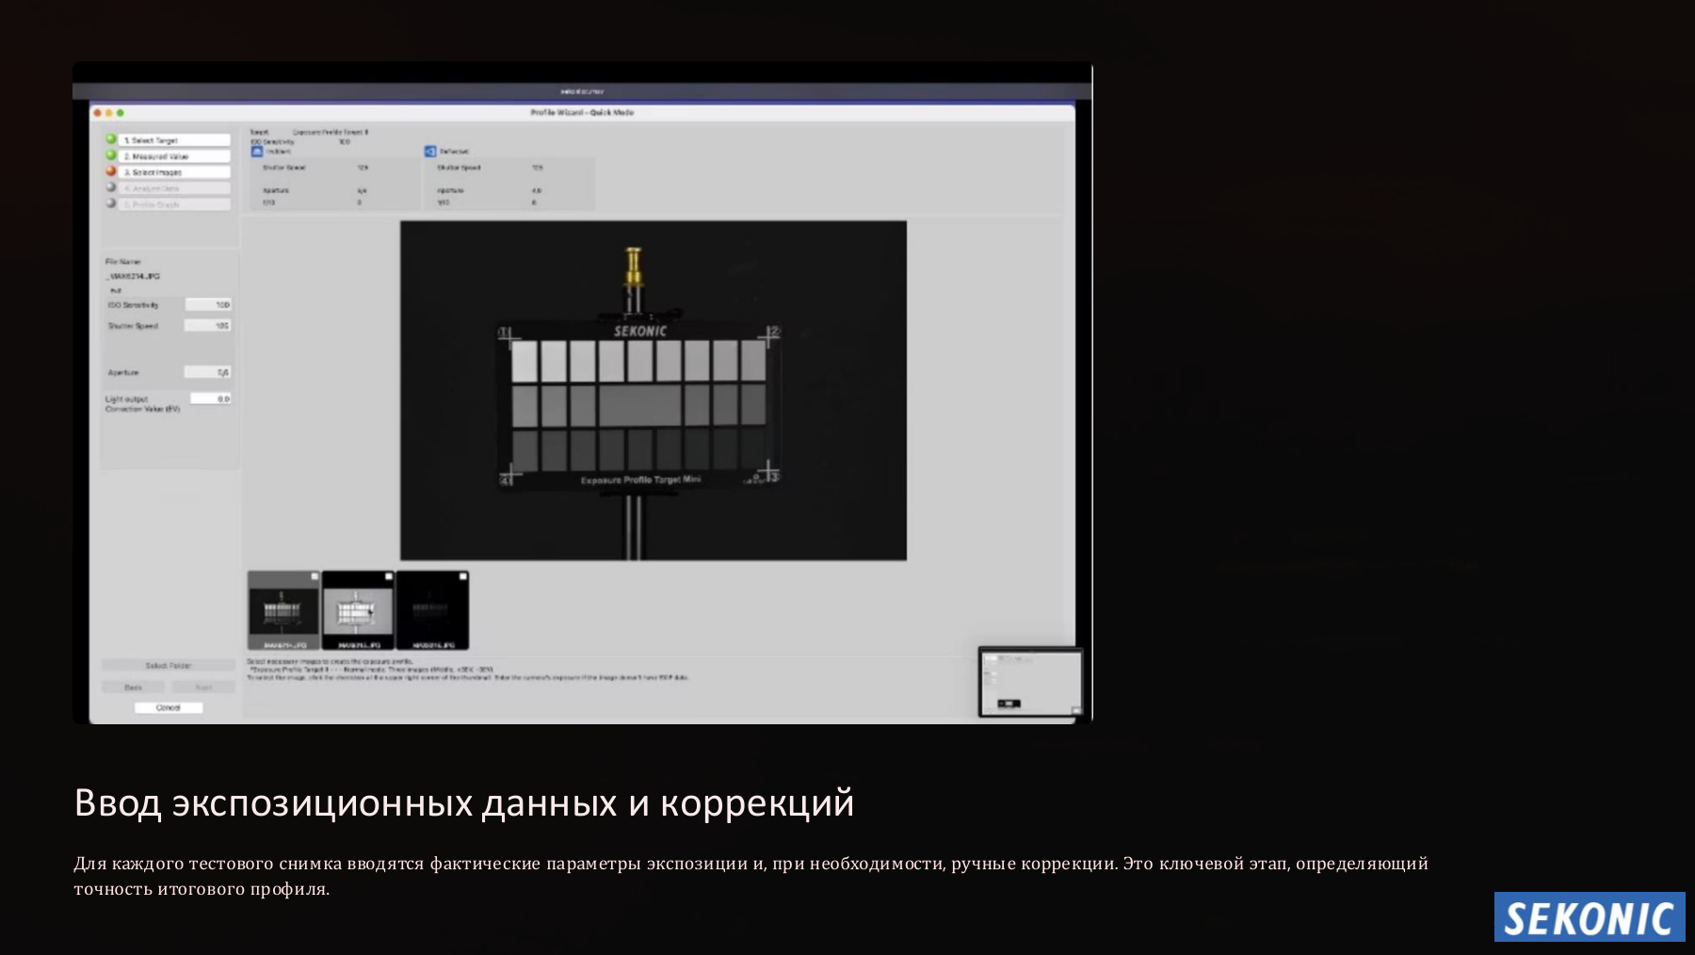
Task: Tick the checkbox on the third dark thumbnail
Action: pyautogui.click(x=463, y=576)
